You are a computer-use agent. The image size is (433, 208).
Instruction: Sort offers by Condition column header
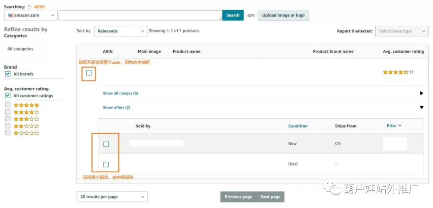297,126
